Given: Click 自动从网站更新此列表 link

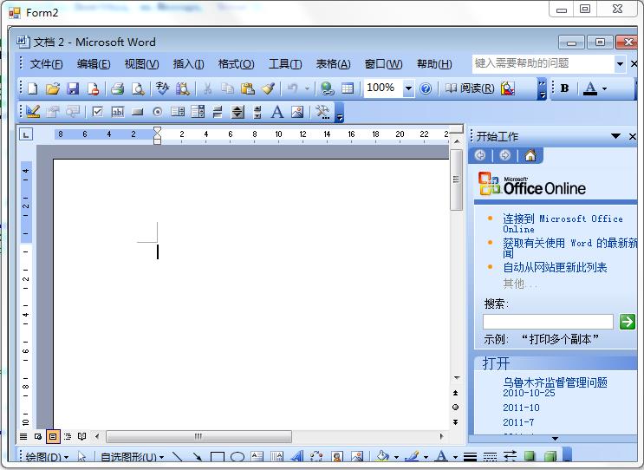Looking at the screenshot, I should tap(555, 267).
